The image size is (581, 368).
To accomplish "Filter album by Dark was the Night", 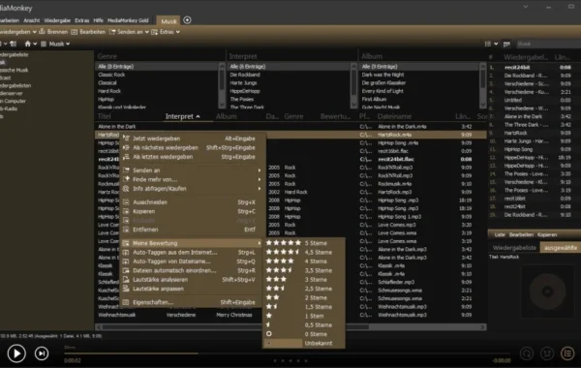I will [x=382, y=75].
